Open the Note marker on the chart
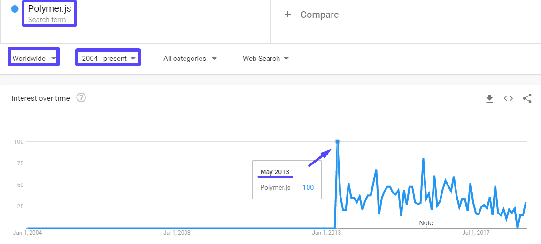 (x=426, y=223)
